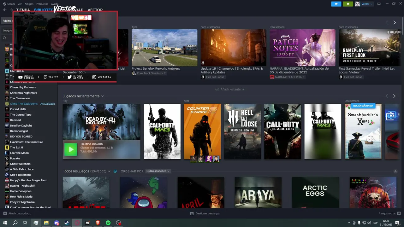The height and width of the screenshot is (227, 404).
Task: Click Amigos y chat button
Action: pyautogui.click(x=390, y=213)
